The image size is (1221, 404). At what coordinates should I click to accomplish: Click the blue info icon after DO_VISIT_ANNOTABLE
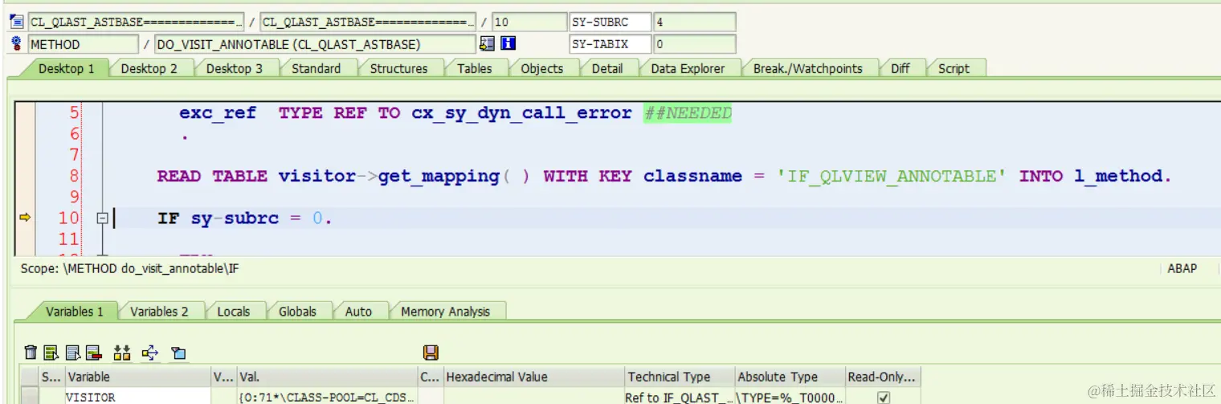[508, 43]
